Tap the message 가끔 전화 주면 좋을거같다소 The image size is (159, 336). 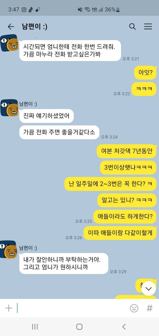point(59,132)
